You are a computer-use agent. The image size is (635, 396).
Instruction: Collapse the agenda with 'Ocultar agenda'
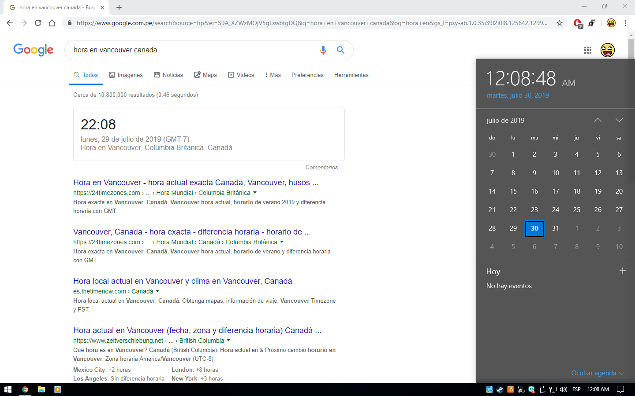(x=598, y=373)
